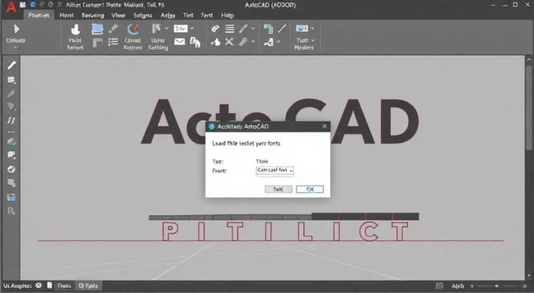This screenshot has width=534, height=293.
Task: Click the bulleted list icon in the ribbon
Action: point(113,42)
